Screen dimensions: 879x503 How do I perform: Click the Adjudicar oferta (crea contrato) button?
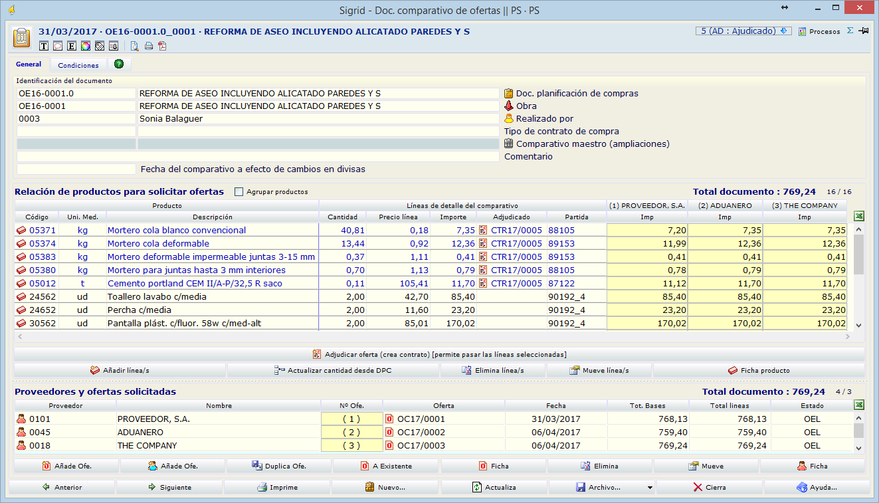click(439, 354)
